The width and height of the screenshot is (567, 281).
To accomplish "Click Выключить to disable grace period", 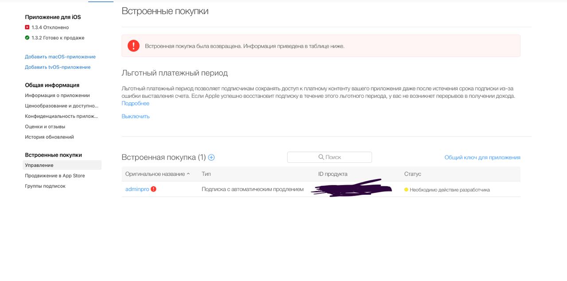I will click(136, 116).
